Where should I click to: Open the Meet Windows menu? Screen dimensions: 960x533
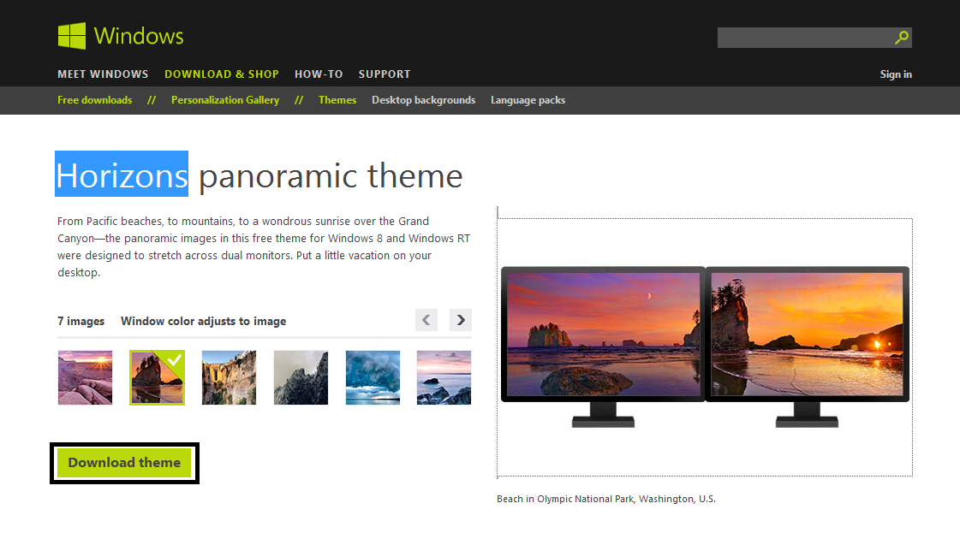pos(103,74)
